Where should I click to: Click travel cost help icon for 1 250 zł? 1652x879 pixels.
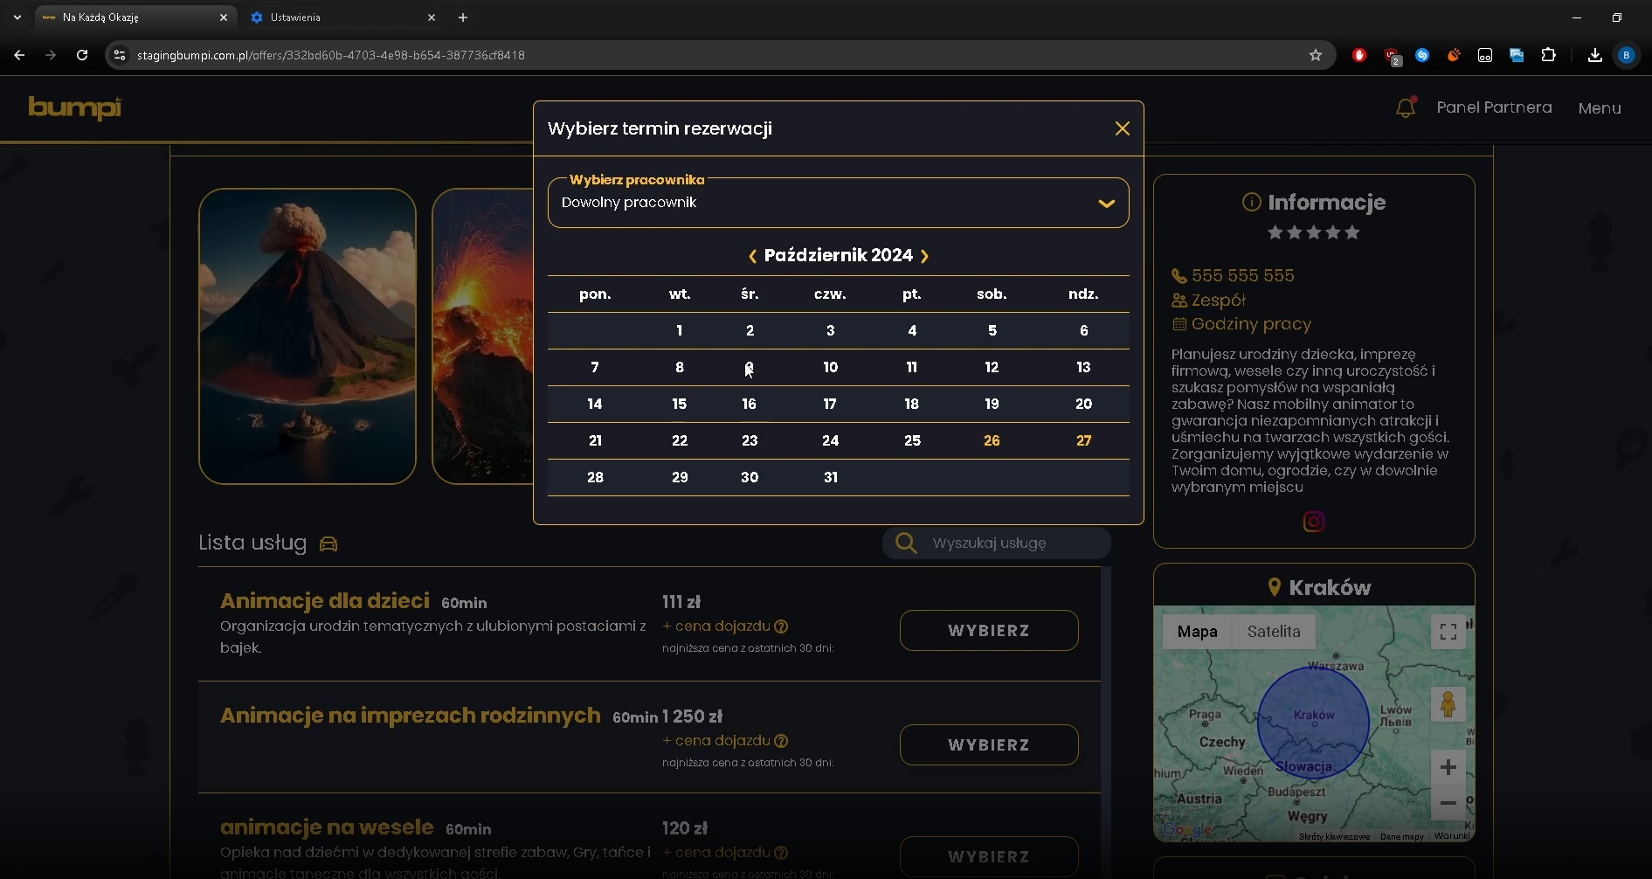tap(781, 741)
